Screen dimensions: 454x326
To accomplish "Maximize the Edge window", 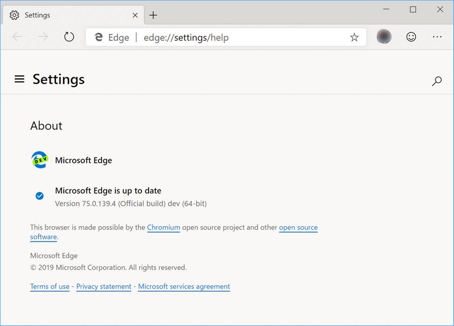I will click(x=413, y=9).
